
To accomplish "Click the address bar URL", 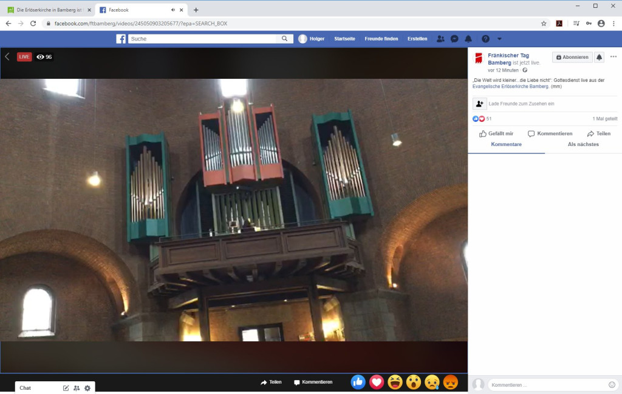I will (141, 24).
